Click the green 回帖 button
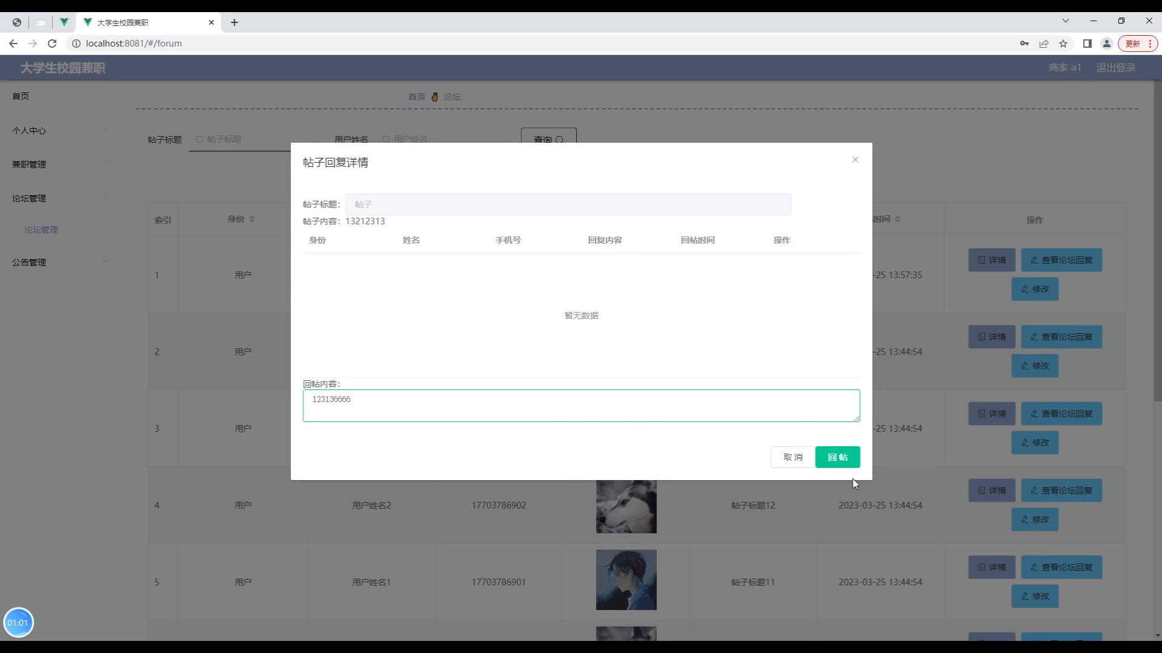The image size is (1162, 653). [837, 457]
